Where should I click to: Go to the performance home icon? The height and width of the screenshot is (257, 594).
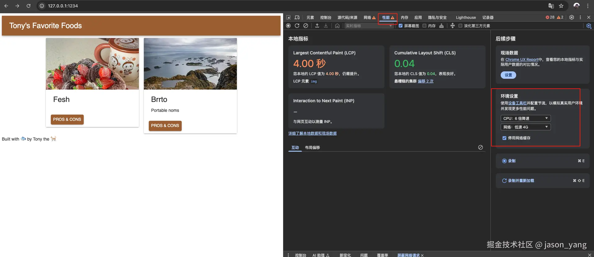coord(337,26)
